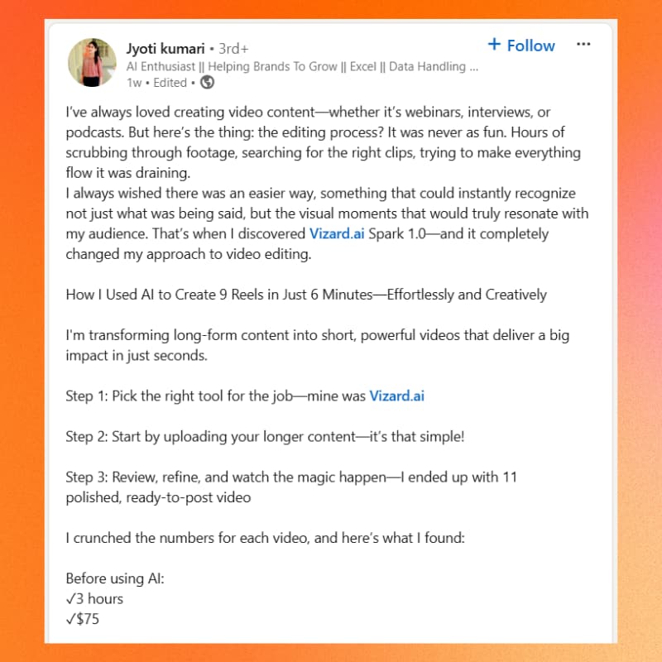Screen dimensions: 662x662
Task: Click the checkmark beside 3 hours
Action: click(70, 598)
